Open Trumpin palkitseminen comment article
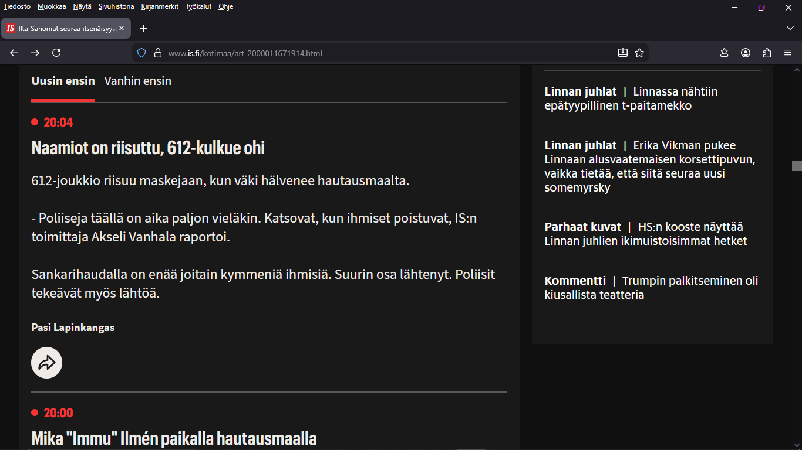The width and height of the screenshot is (802, 450). coord(652,288)
